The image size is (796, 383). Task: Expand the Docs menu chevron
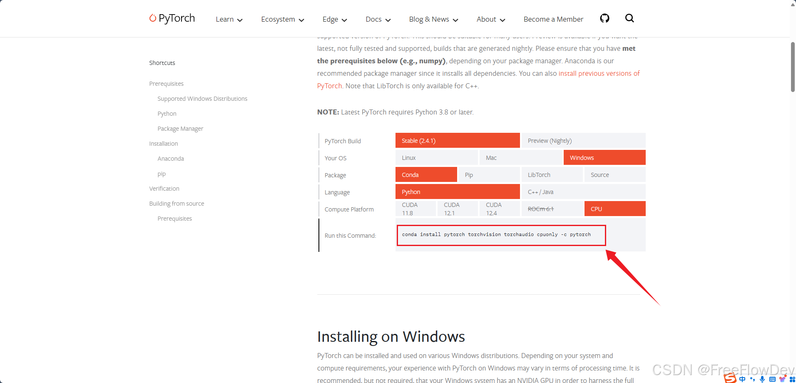(388, 20)
